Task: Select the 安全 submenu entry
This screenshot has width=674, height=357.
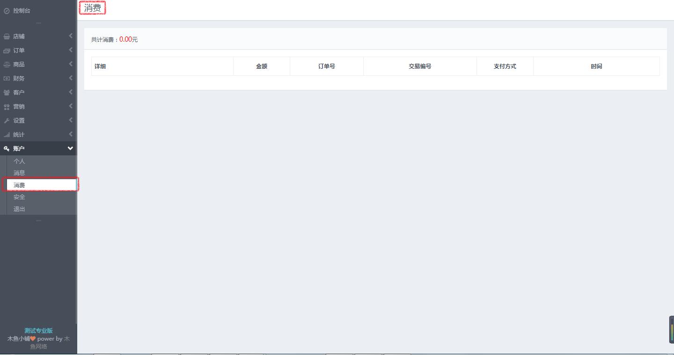Action: (x=19, y=197)
